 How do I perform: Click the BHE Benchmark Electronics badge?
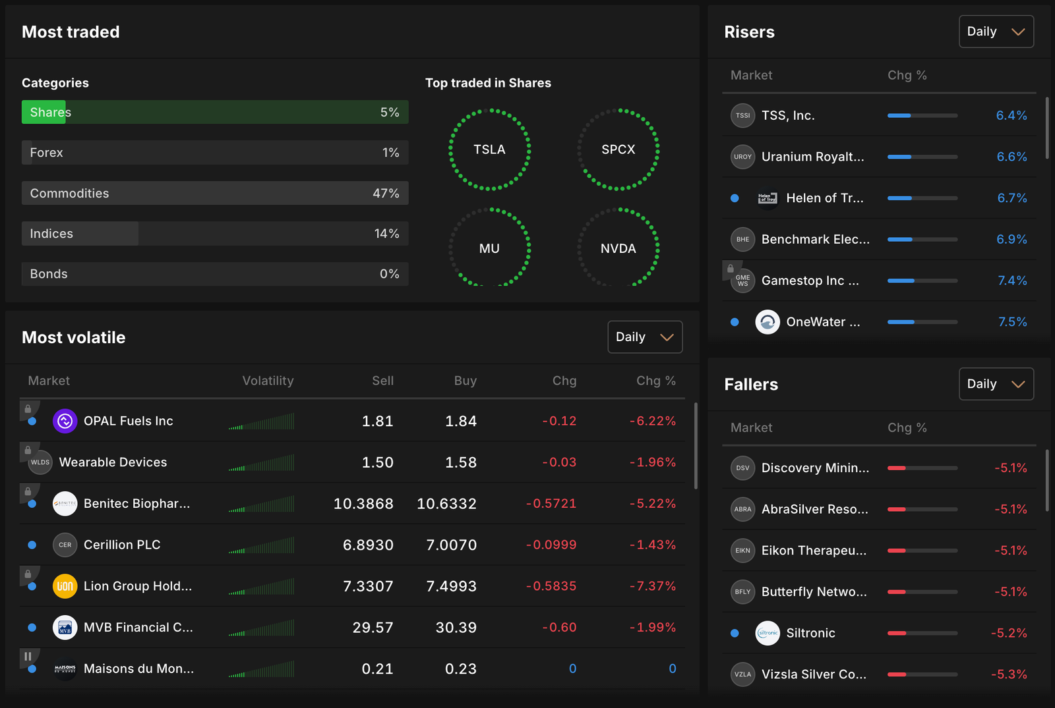coord(742,239)
